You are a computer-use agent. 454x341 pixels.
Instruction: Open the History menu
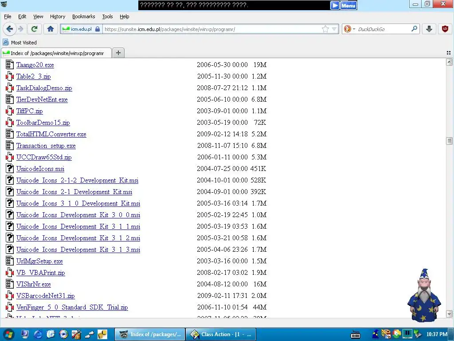[x=58, y=16]
